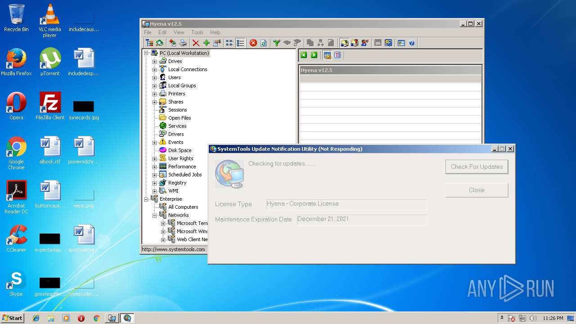Click the properties icon next to green plus

coord(217,43)
